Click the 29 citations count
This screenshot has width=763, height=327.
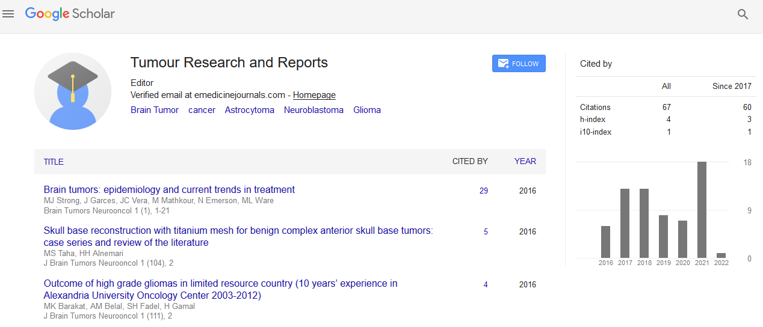[x=484, y=191]
